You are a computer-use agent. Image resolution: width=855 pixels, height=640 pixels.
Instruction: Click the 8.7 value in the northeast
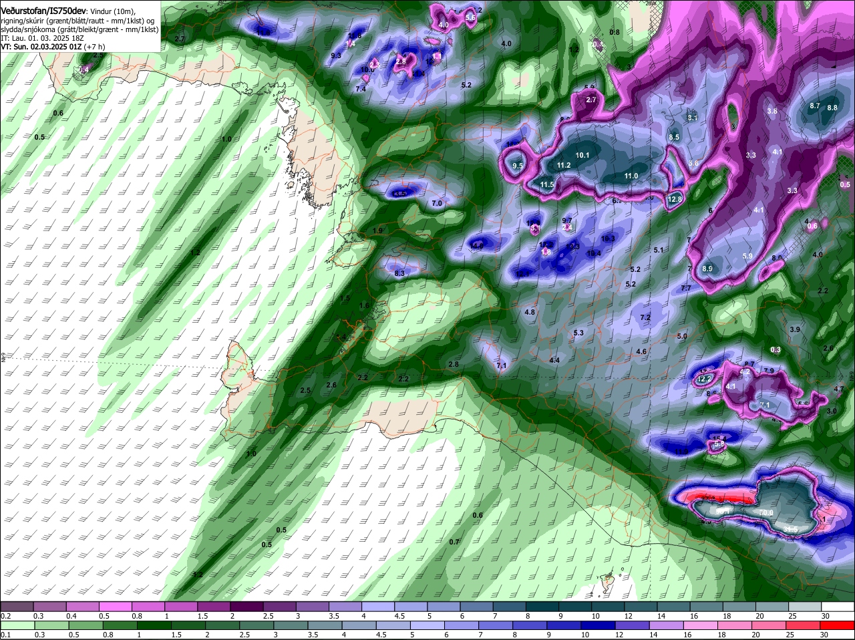click(815, 106)
